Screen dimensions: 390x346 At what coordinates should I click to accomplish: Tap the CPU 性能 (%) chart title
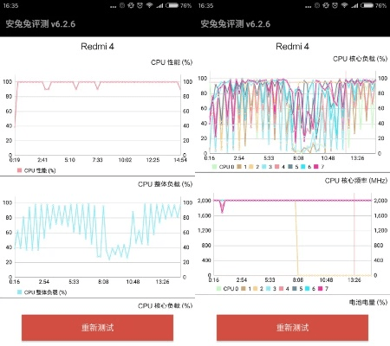(x=172, y=62)
